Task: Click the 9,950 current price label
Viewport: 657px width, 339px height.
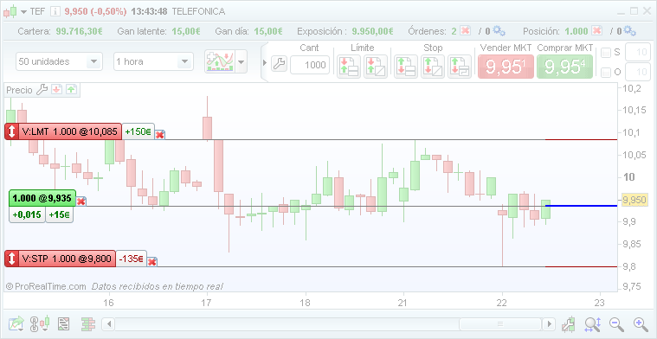Action: click(x=634, y=200)
